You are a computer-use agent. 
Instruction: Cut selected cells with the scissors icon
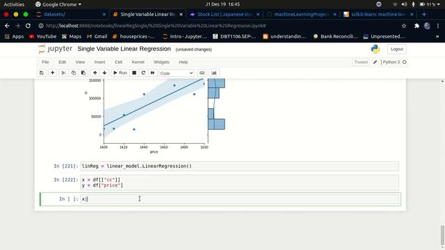63,73
